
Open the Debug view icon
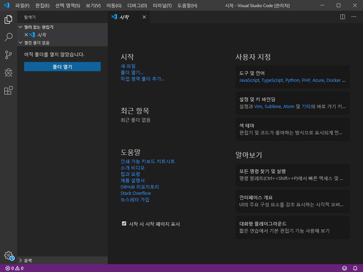click(x=9, y=73)
